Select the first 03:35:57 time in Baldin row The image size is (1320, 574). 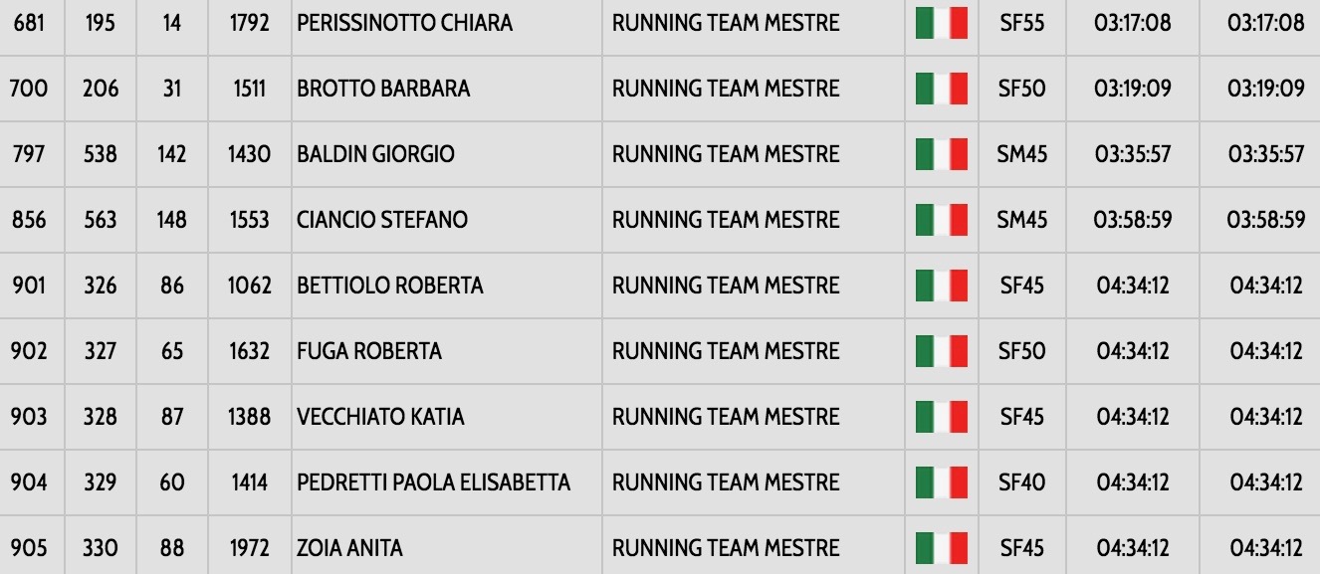[x=1132, y=154]
